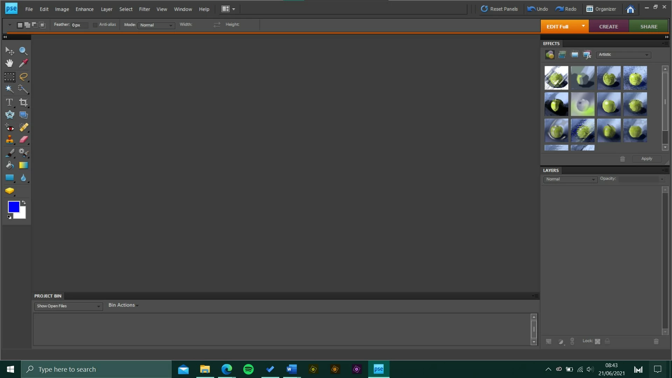Select the Eraser tool
Viewport: 672px width, 378px height.
[x=23, y=140]
